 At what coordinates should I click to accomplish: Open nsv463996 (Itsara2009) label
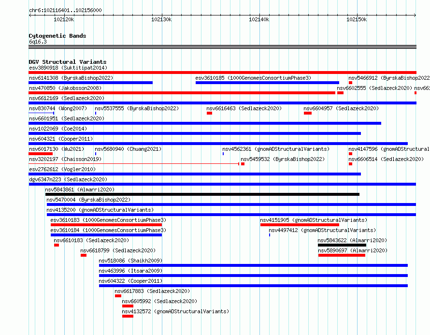coord(130,271)
